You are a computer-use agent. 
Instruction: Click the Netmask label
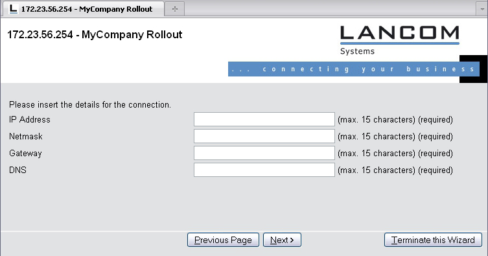tap(26, 136)
